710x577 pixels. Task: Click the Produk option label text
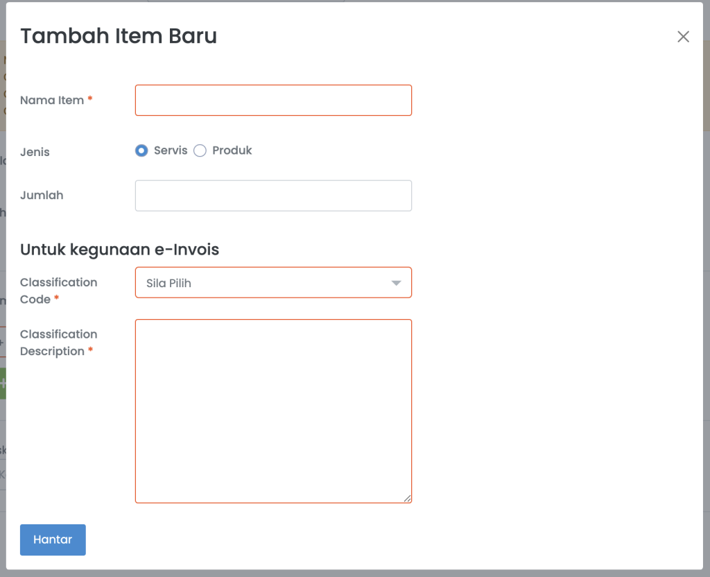pyautogui.click(x=232, y=150)
